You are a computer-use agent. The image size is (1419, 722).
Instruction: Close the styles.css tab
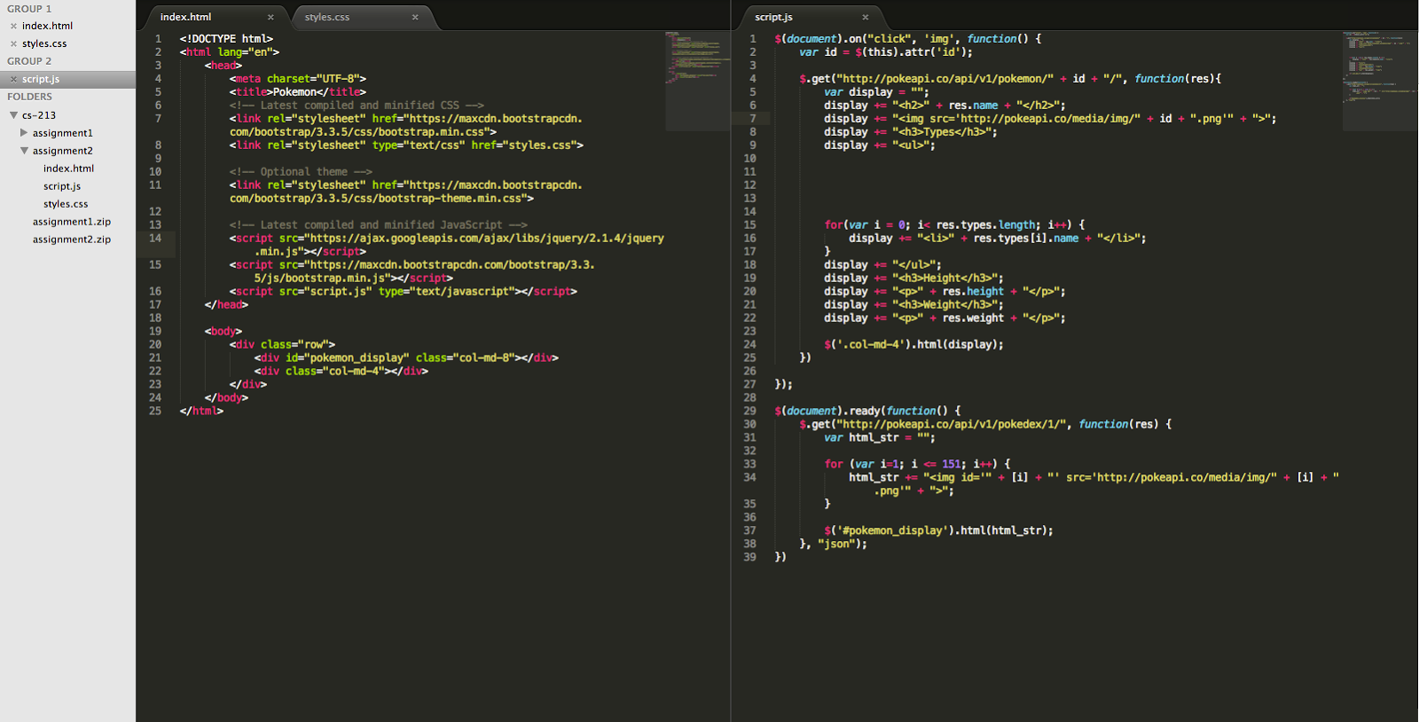(415, 17)
